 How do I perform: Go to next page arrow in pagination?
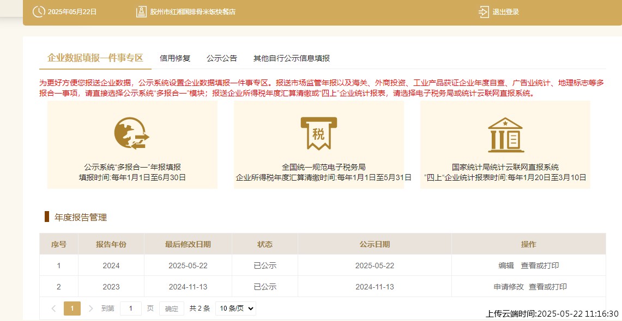[x=91, y=308]
